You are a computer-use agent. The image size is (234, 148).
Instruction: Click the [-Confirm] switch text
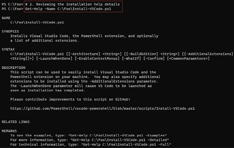pyautogui.click(x=154, y=58)
